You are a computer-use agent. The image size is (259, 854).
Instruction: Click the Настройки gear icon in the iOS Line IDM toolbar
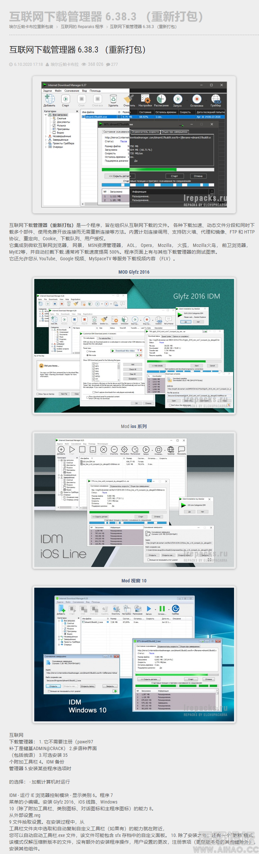click(x=125, y=449)
